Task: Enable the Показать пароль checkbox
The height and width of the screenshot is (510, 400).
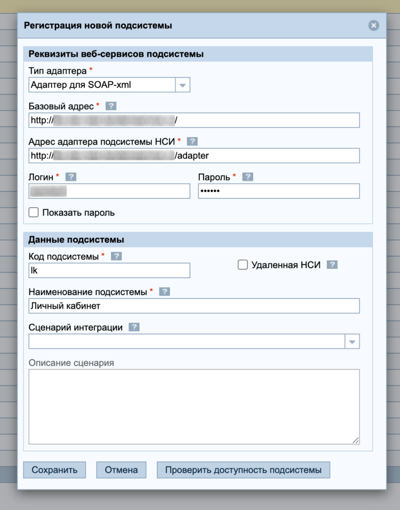Action: pyautogui.click(x=34, y=213)
